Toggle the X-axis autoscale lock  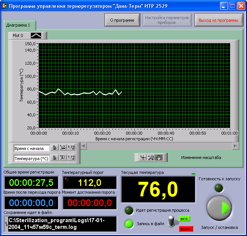click(54, 148)
